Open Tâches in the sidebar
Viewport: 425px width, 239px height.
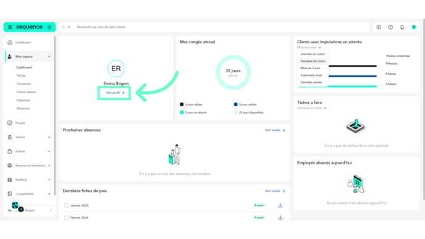coord(21,75)
